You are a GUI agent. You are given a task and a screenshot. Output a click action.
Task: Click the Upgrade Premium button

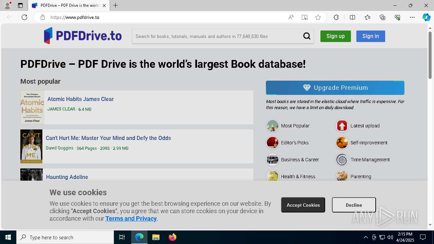click(335, 88)
